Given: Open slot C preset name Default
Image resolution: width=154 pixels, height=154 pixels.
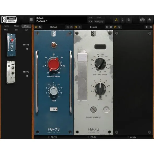Looking at the screenshot, I should click(x=54, y=27).
